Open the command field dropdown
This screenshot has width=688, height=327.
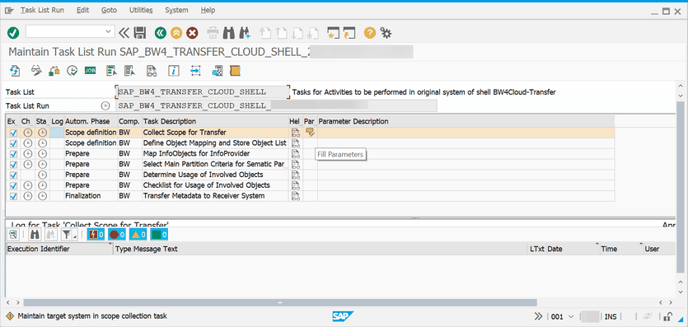click(108, 32)
